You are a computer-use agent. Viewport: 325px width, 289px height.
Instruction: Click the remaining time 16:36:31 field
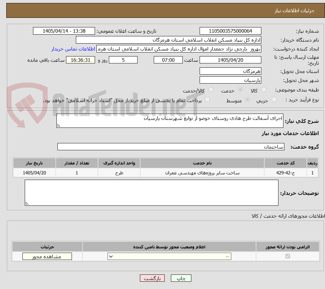pyautogui.click(x=81, y=60)
